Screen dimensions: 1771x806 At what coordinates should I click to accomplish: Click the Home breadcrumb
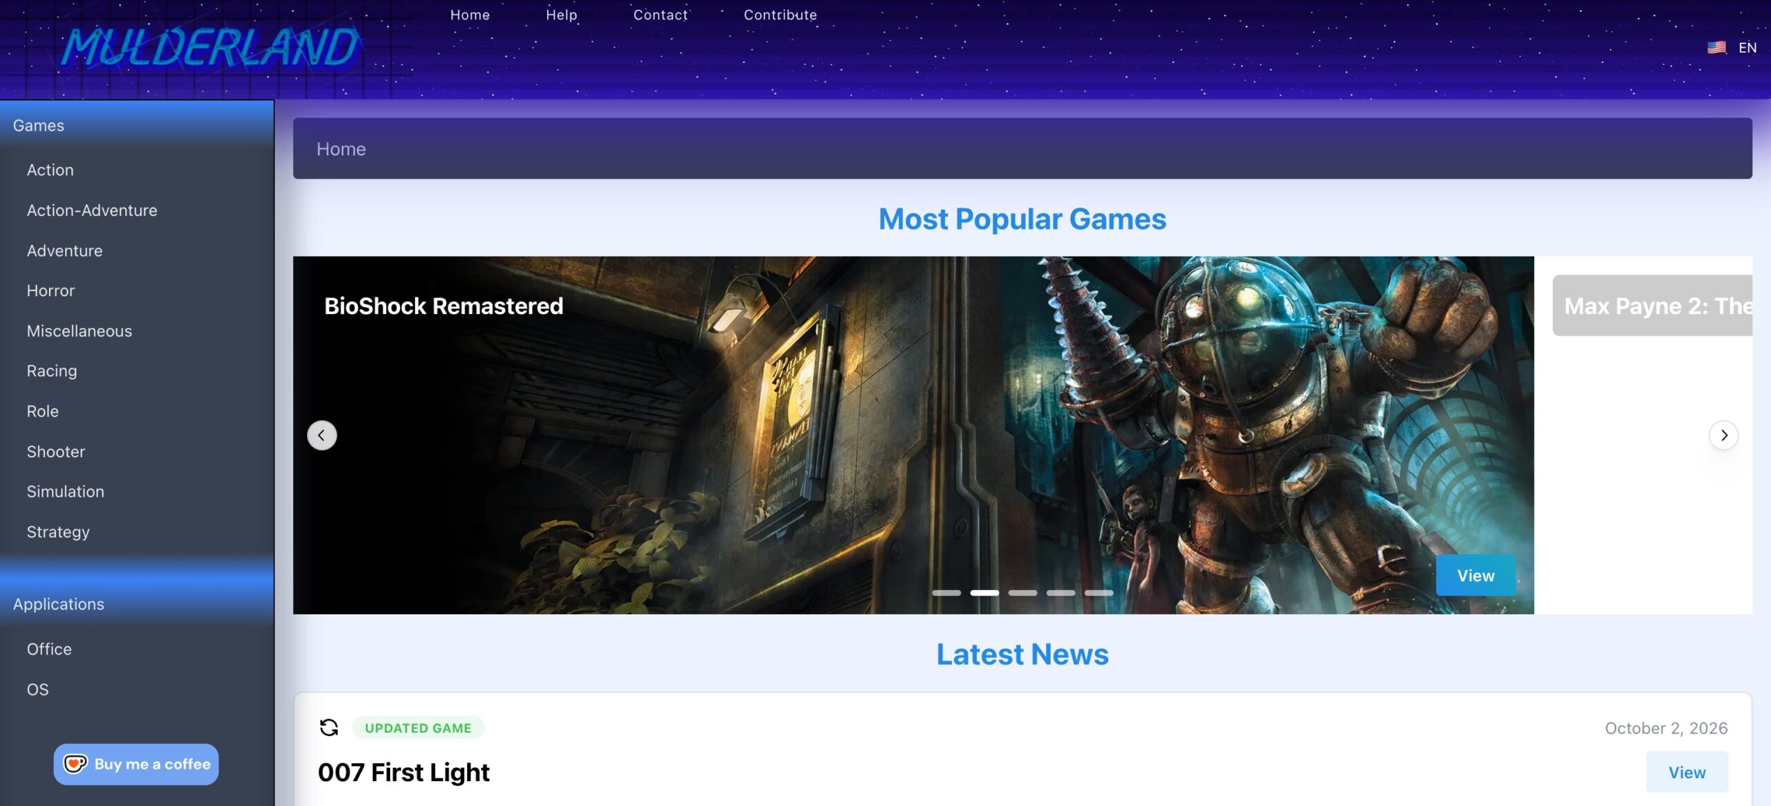[x=341, y=149]
